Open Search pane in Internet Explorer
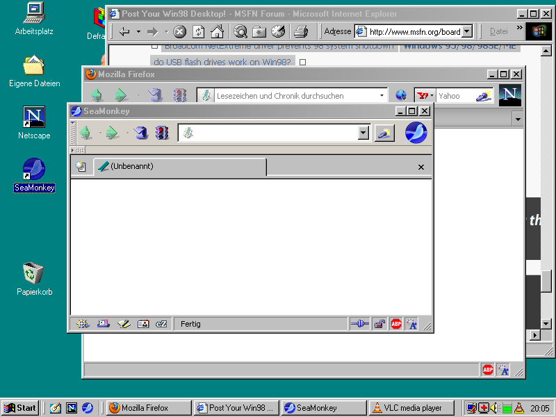556x417 pixels. [240, 31]
